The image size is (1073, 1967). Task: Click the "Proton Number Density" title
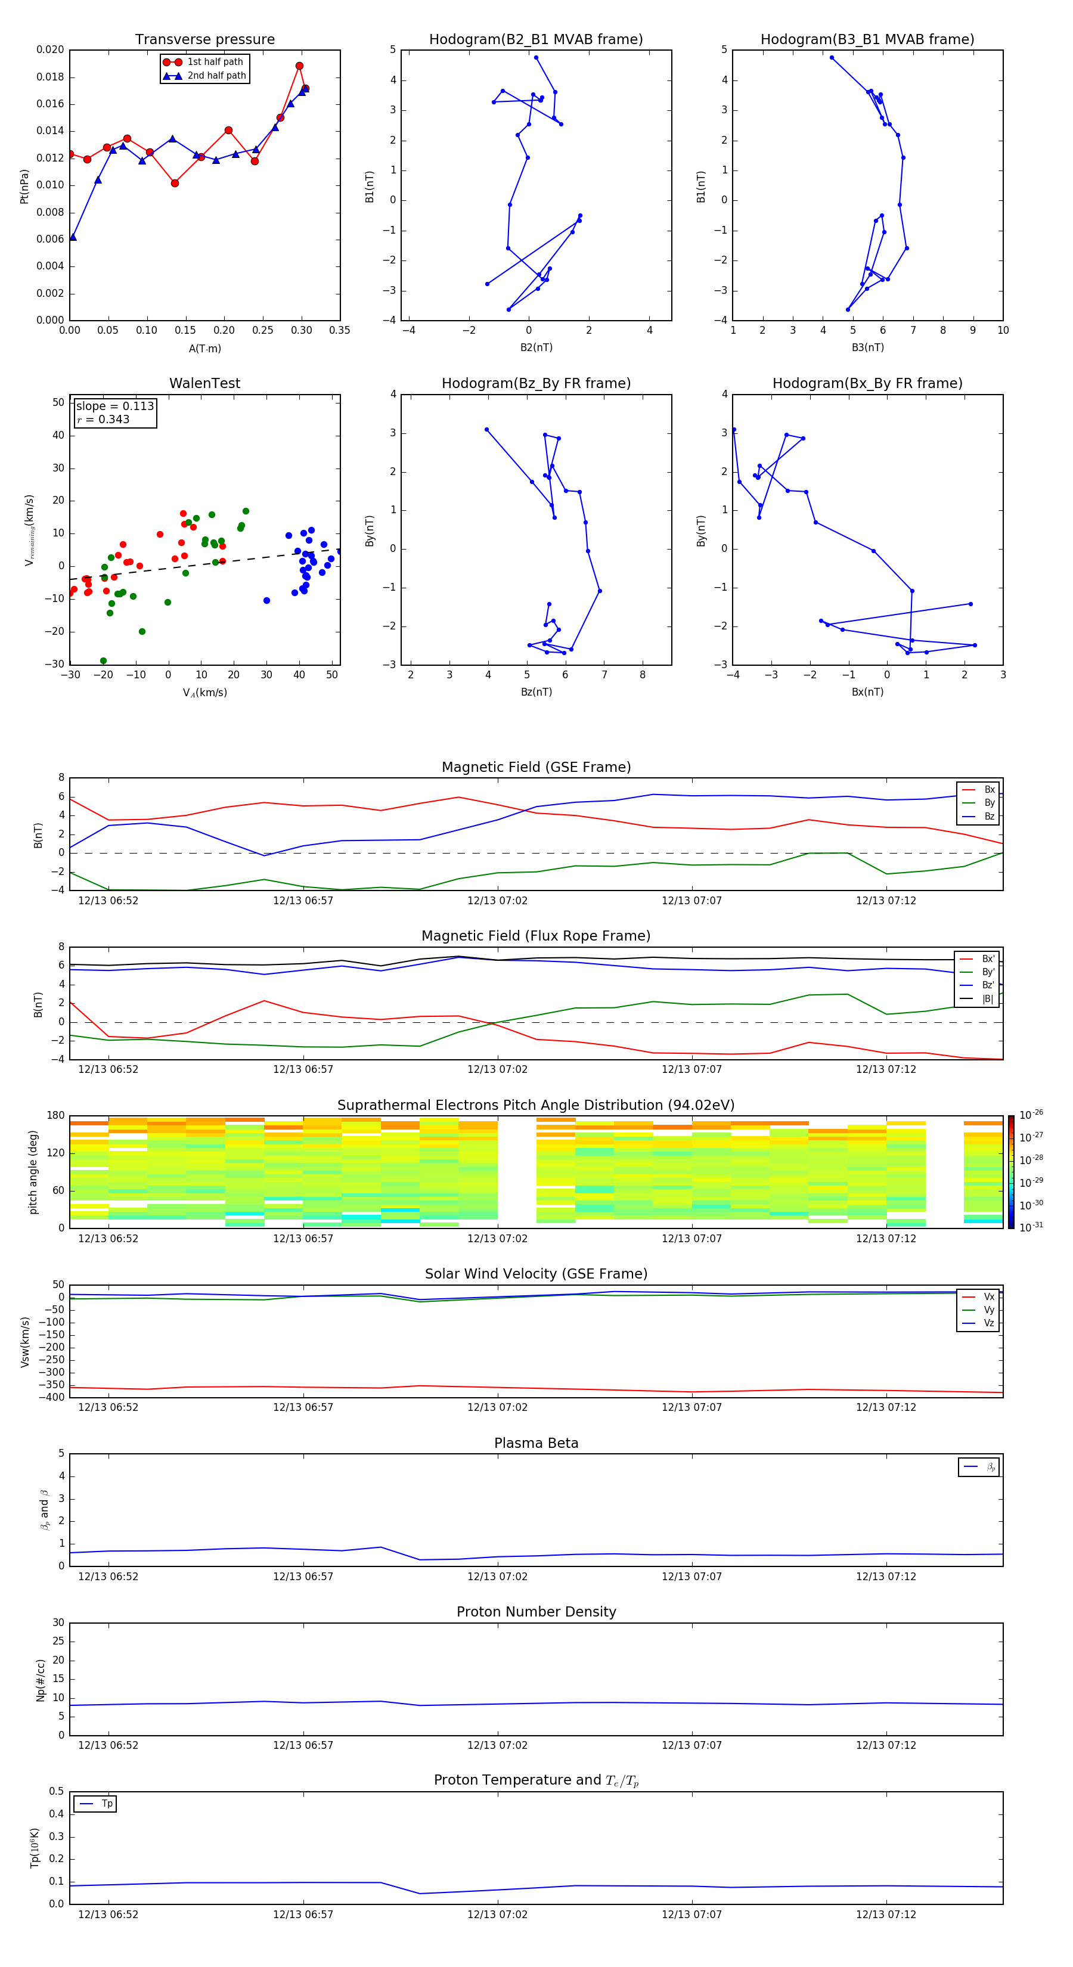click(x=536, y=1612)
